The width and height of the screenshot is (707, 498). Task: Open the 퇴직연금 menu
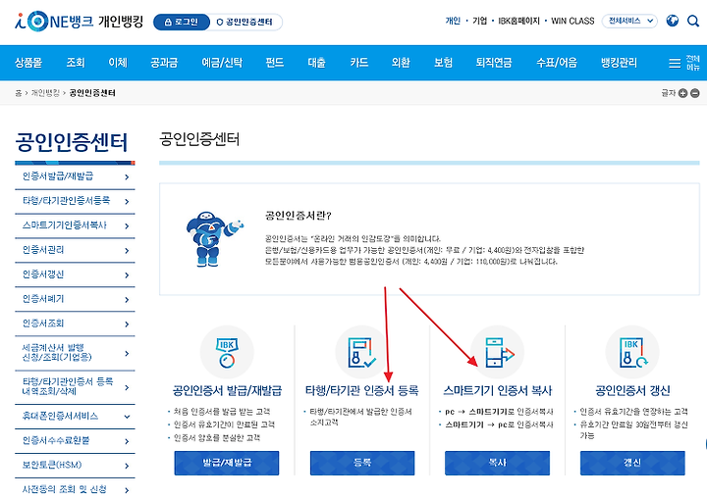point(494,63)
